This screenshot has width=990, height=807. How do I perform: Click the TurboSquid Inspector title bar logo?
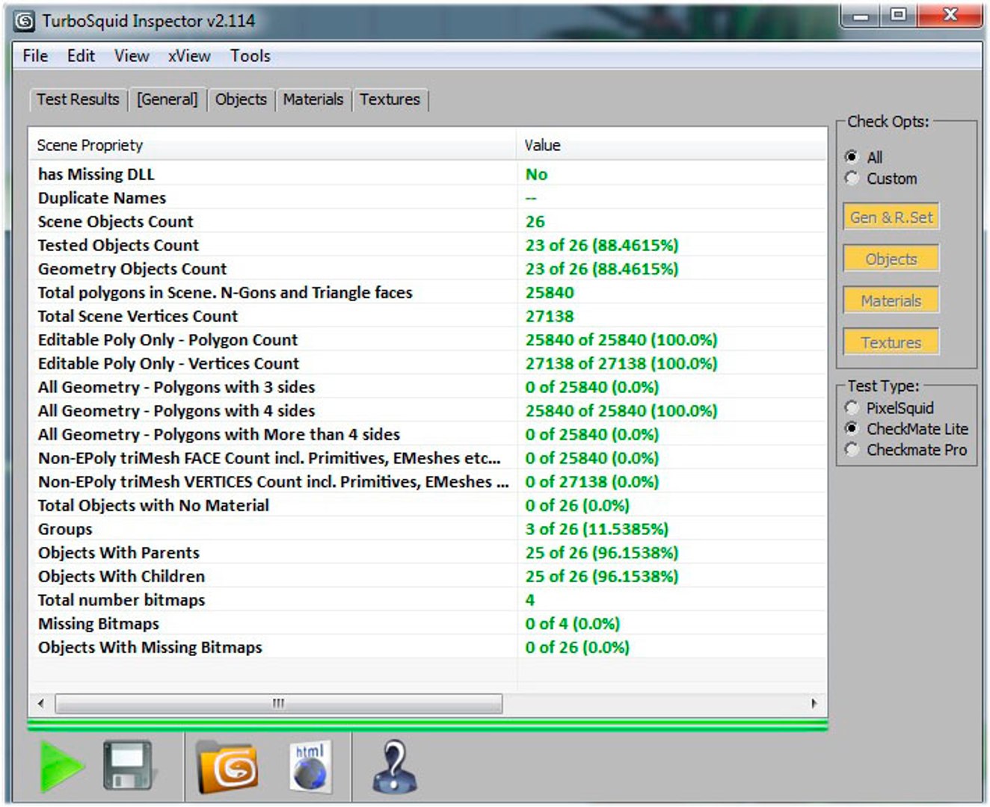(x=25, y=21)
